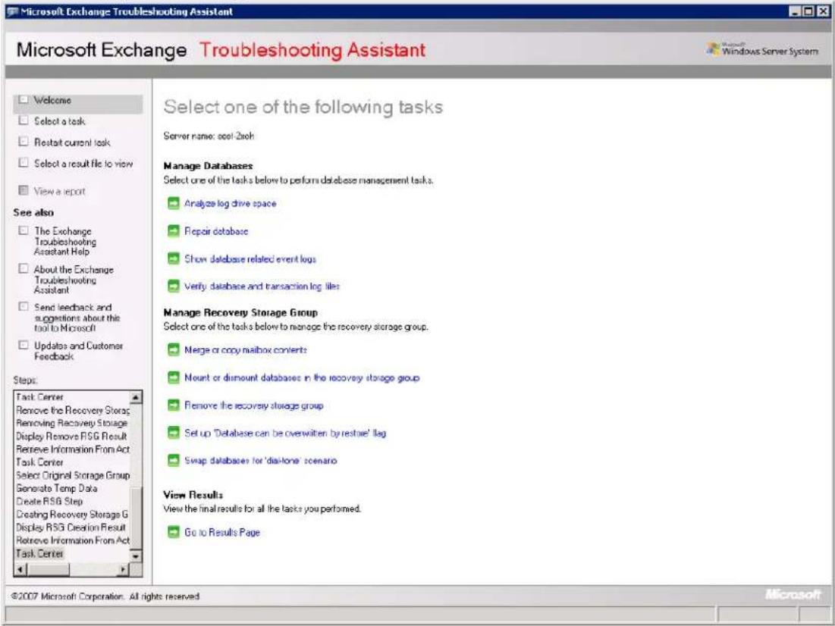
Task: Open Merge or copy mailbox contents
Action: pyautogui.click(x=246, y=349)
